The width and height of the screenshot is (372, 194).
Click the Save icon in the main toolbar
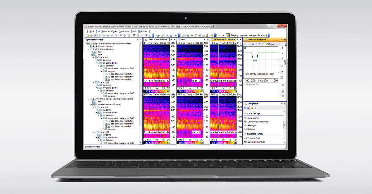pos(95,36)
